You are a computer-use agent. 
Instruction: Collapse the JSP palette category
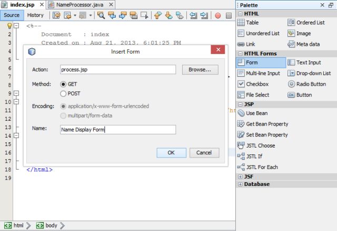point(240,104)
